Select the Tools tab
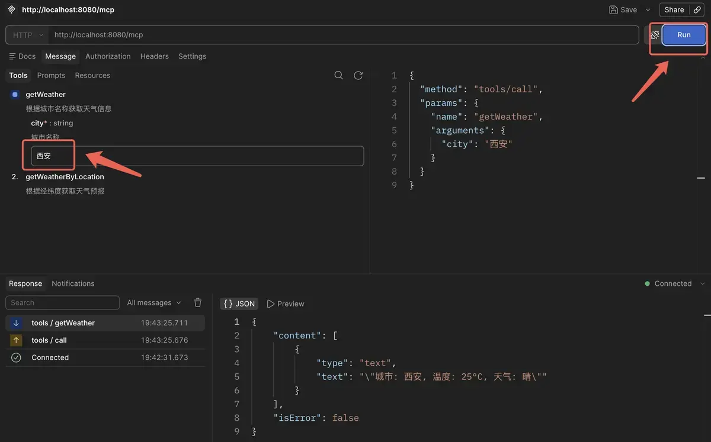 point(18,75)
